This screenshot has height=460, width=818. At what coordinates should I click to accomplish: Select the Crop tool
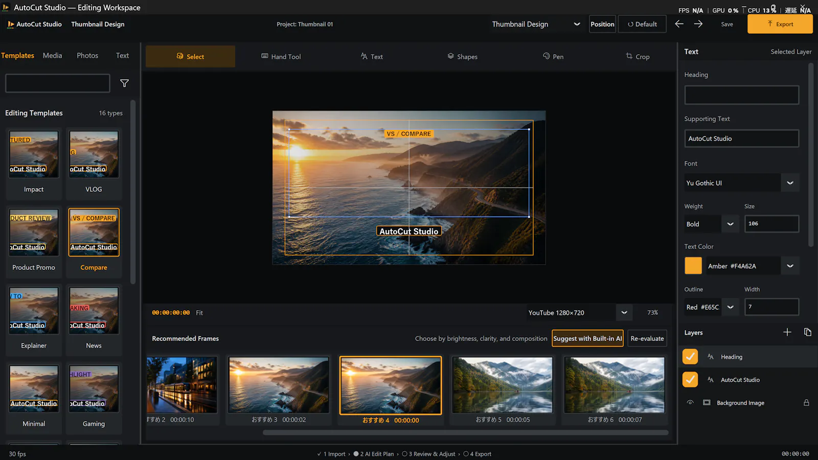(x=638, y=56)
